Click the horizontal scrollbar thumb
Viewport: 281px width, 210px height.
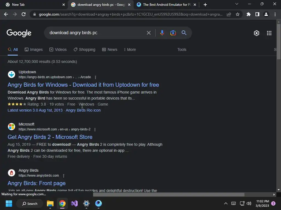coord(169,194)
